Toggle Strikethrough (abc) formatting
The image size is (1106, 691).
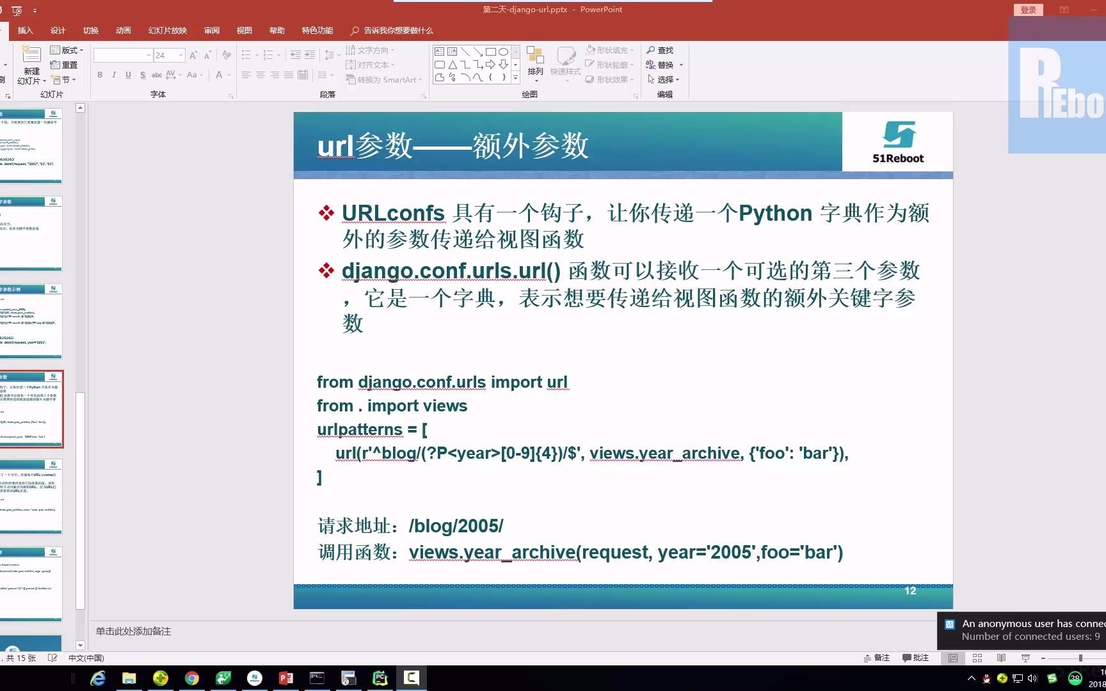pos(157,75)
